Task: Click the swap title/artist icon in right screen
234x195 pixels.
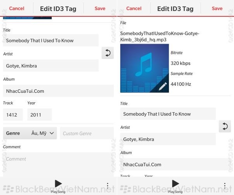Action: pos(225,126)
